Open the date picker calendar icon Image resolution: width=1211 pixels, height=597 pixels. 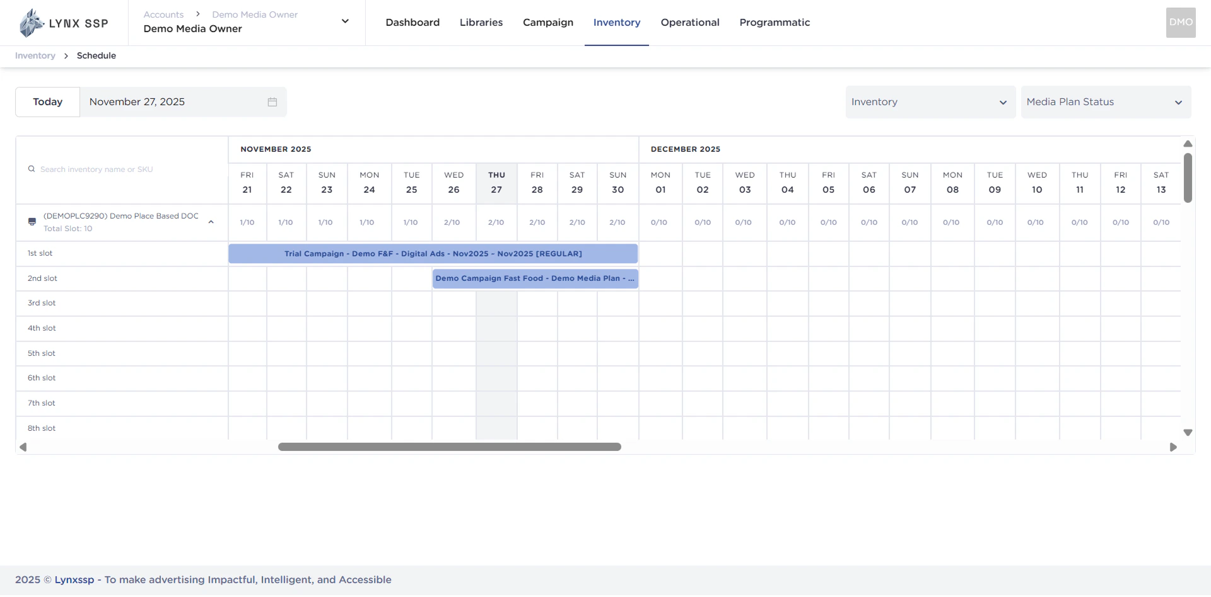pos(272,101)
